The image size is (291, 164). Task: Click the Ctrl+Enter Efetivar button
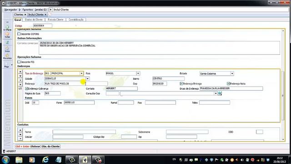click(x=27, y=146)
